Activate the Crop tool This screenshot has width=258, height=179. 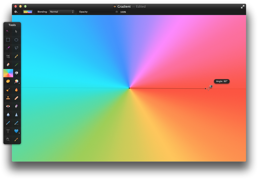coord(8,56)
